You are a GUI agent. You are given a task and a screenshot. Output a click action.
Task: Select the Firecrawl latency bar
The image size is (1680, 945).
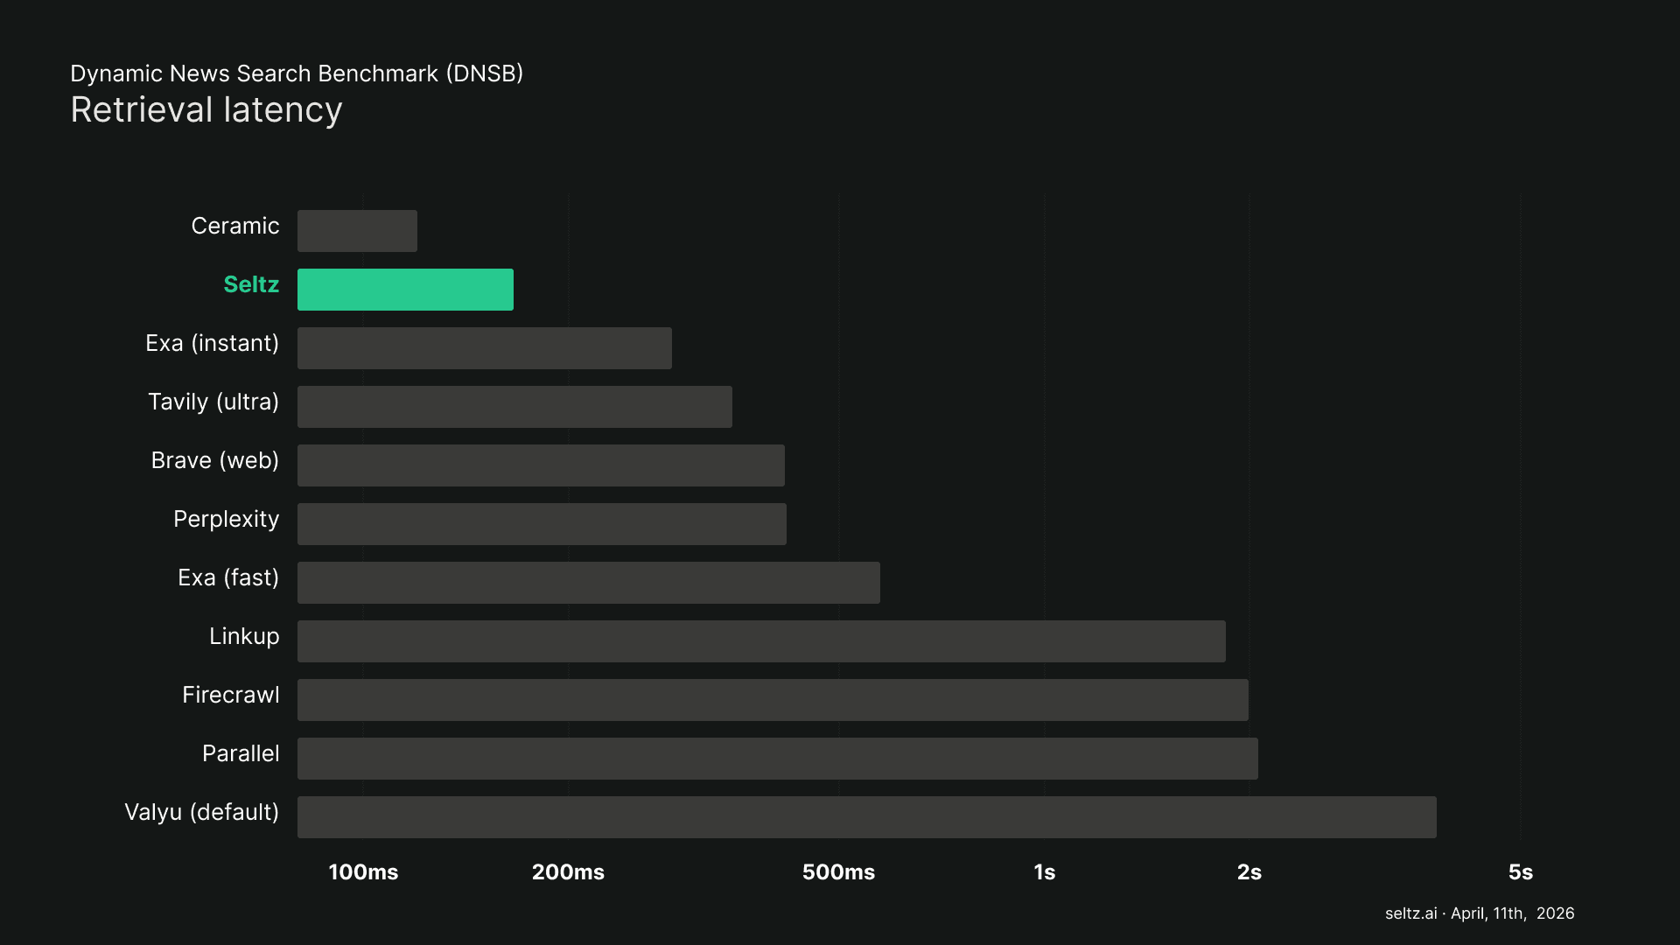(773, 700)
